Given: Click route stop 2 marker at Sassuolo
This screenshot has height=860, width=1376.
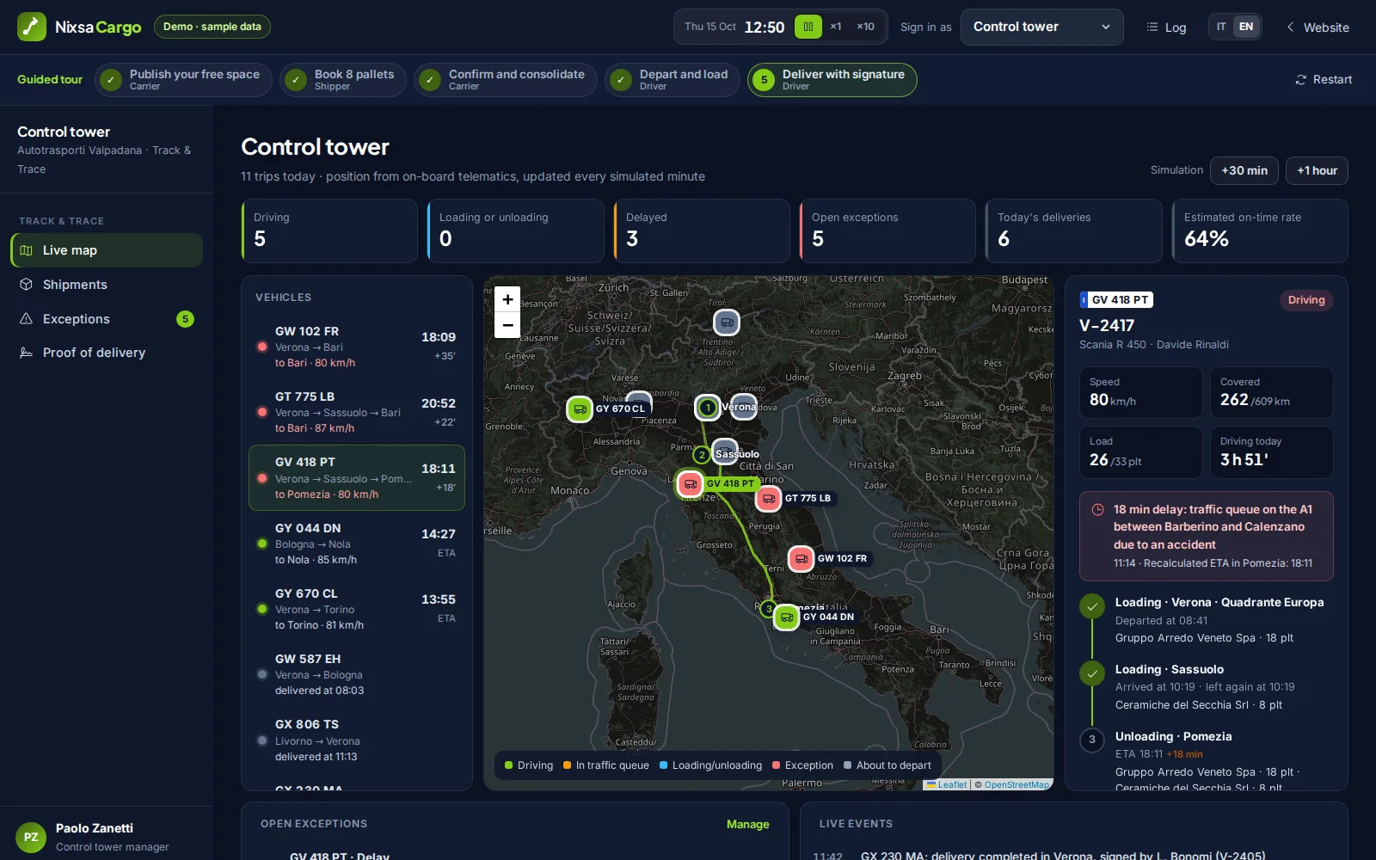Looking at the screenshot, I should (702, 454).
